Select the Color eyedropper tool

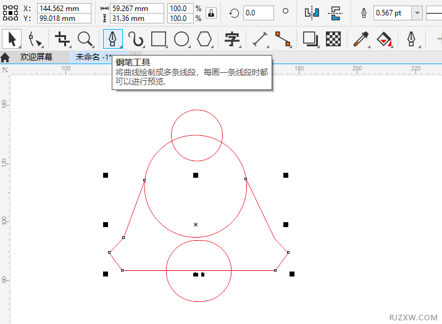[x=361, y=39]
